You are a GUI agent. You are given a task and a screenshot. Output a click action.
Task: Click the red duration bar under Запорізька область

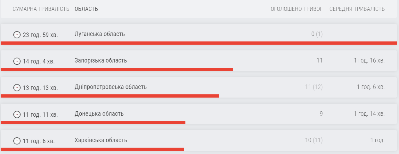(x=117, y=69)
